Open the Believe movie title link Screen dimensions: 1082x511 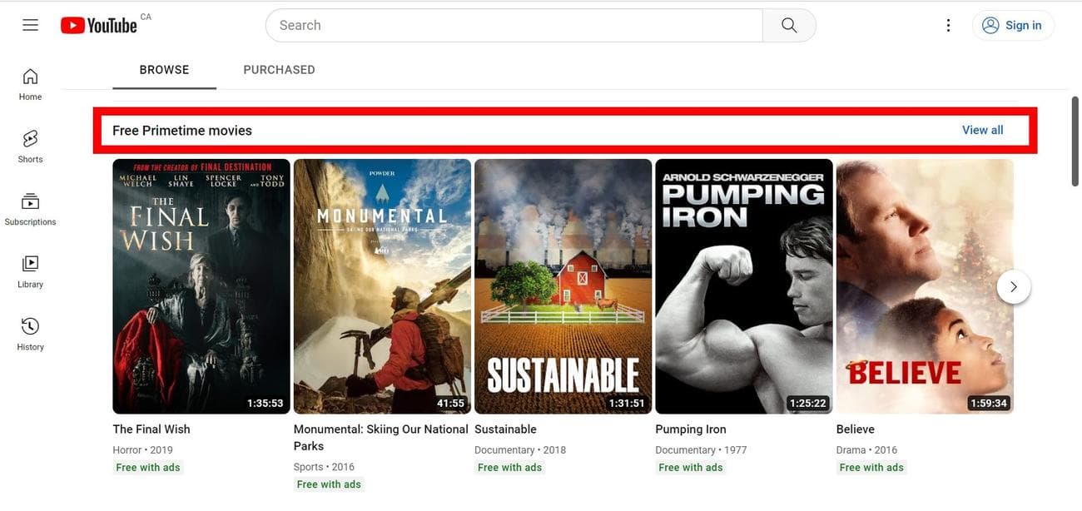click(855, 429)
